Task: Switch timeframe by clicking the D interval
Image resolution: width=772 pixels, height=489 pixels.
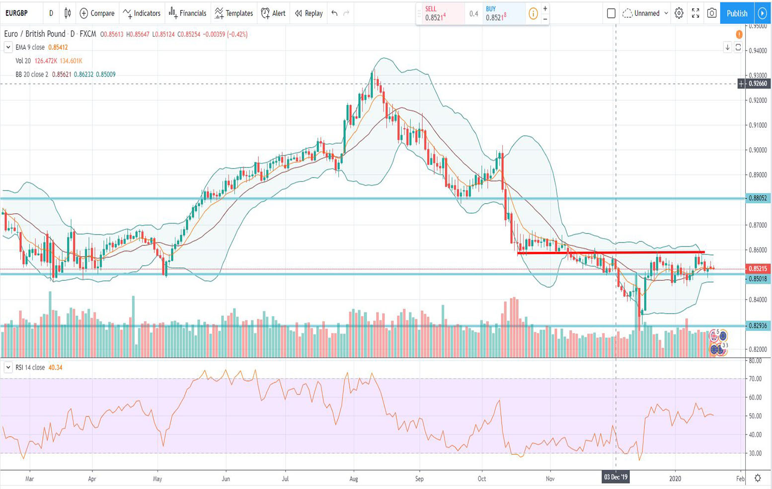Action: (50, 13)
